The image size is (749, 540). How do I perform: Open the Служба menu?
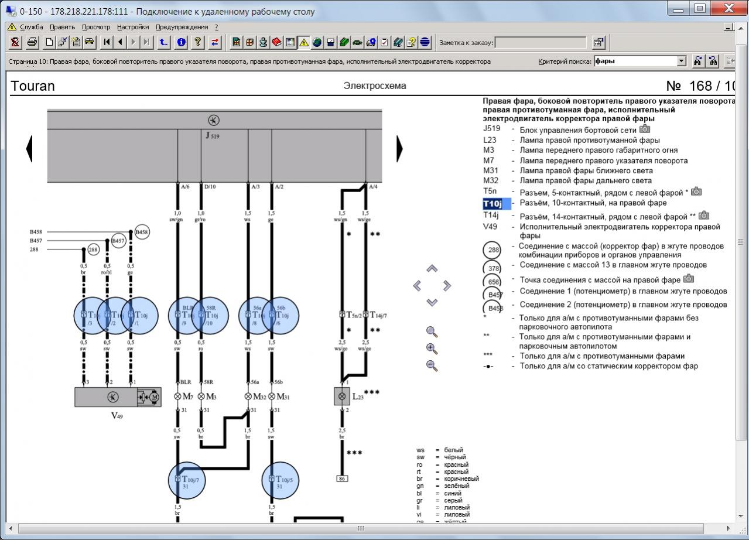[x=31, y=27]
